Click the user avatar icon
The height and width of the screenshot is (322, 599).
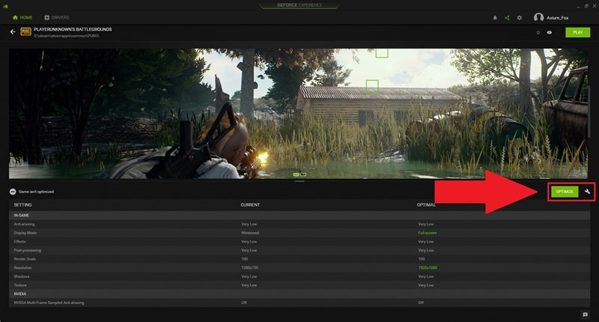tap(538, 17)
